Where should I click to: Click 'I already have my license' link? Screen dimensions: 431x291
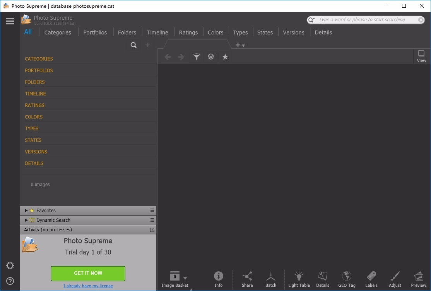coord(88,286)
